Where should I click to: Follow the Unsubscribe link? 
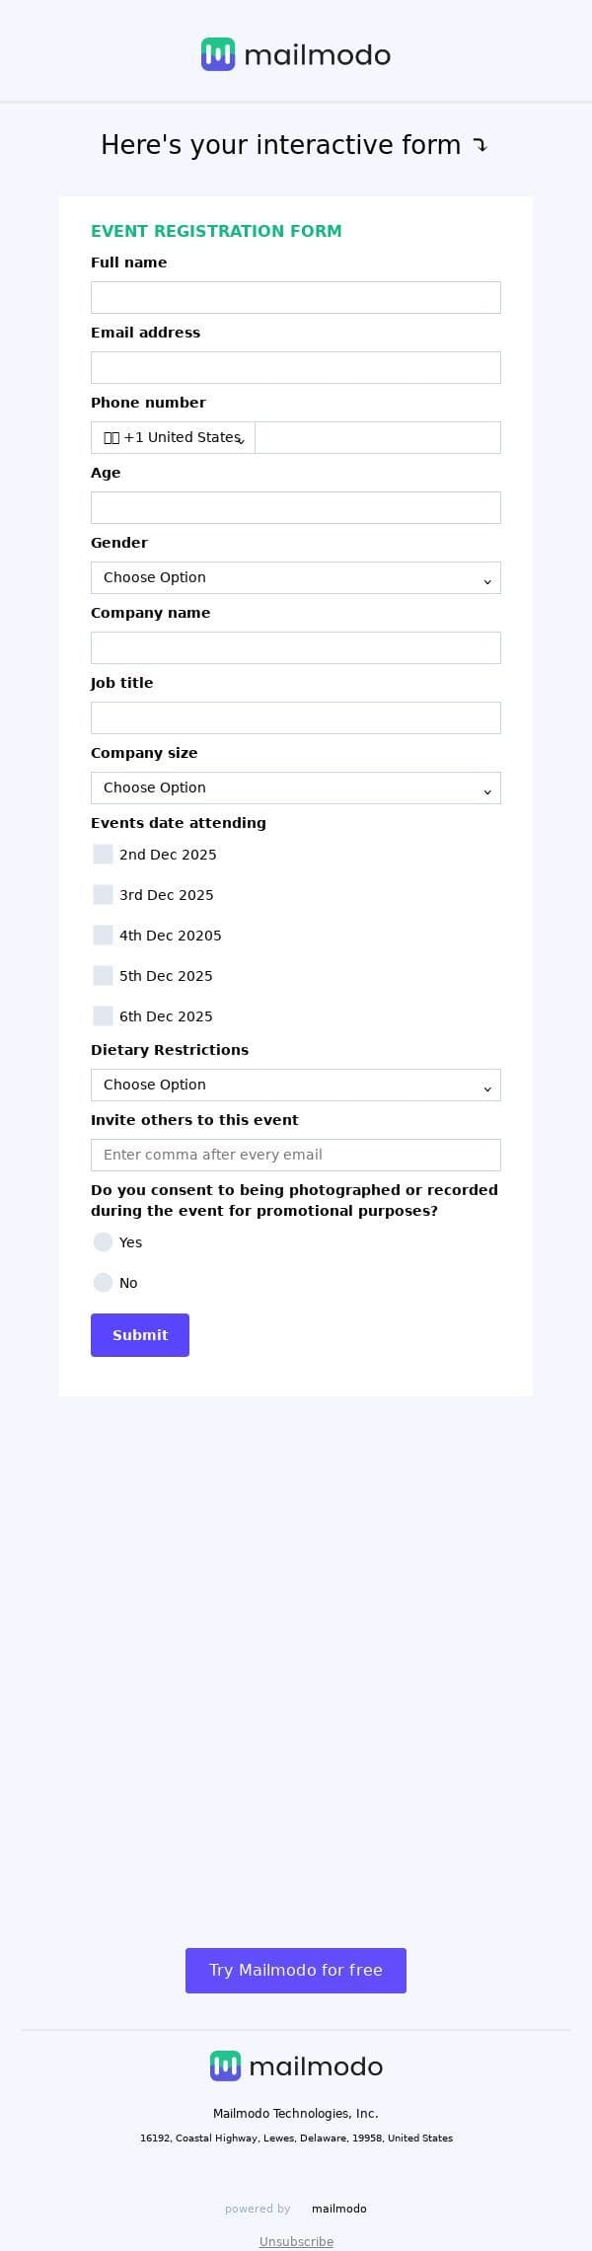click(296, 2241)
